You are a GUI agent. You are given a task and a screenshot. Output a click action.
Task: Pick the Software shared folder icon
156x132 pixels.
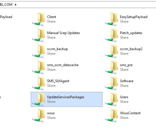[111, 83]
